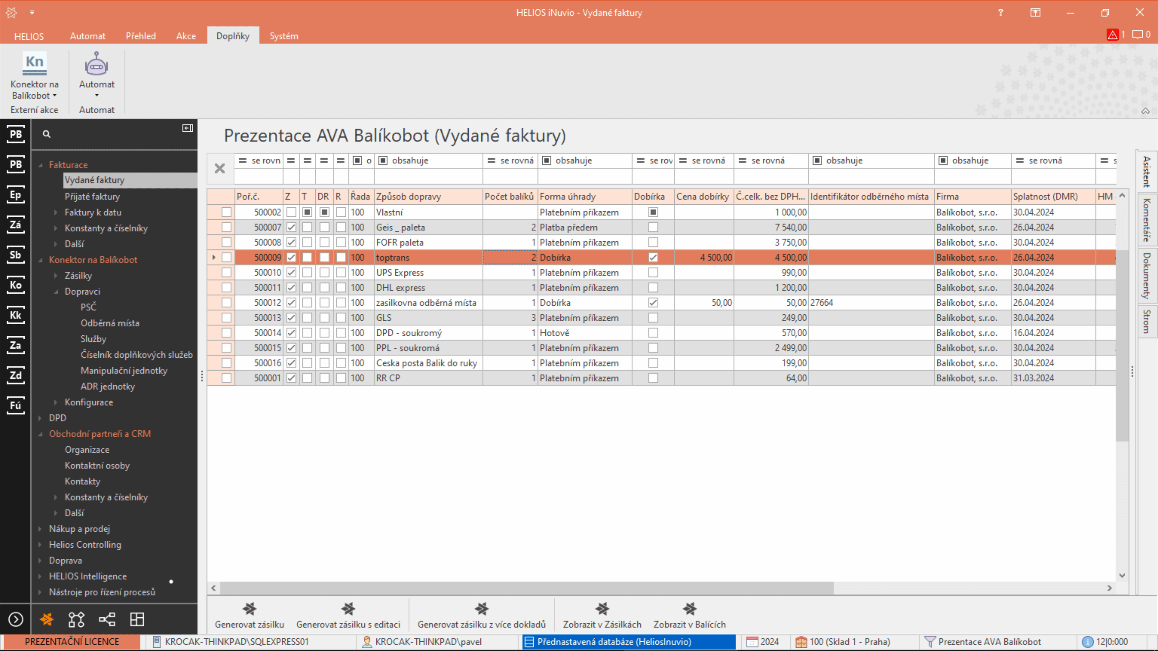Toggle the Dobírka checkbox for invoice 500012
This screenshot has width=1158, height=651.
(x=653, y=302)
